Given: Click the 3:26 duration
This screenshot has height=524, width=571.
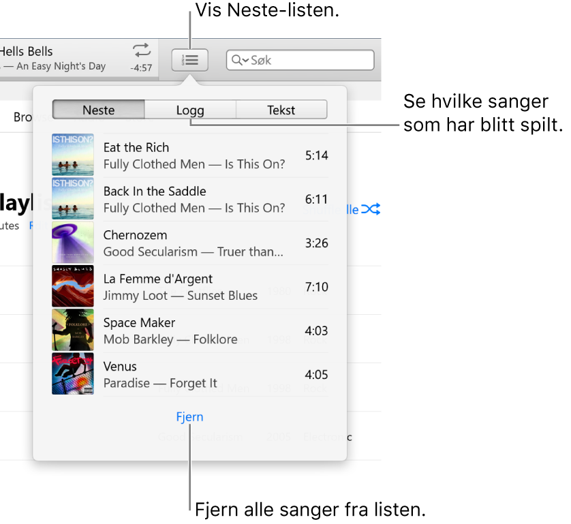Looking at the screenshot, I should pyautogui.click(x=316, y=243).
